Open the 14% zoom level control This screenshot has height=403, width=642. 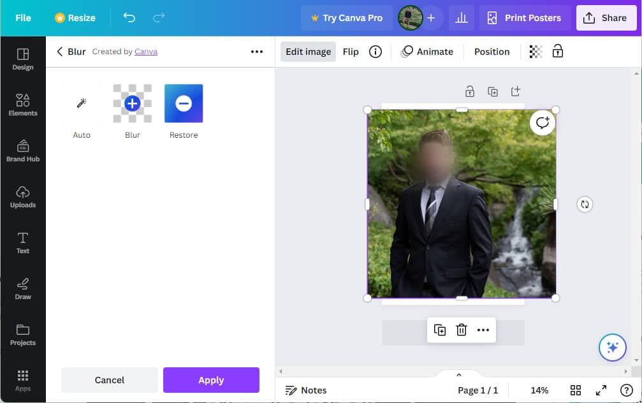(x=539, y=390)
